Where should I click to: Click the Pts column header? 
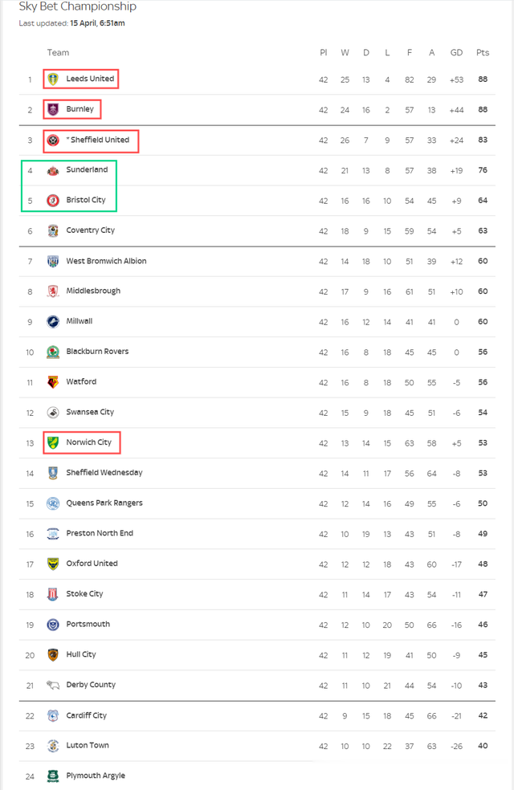482,52
